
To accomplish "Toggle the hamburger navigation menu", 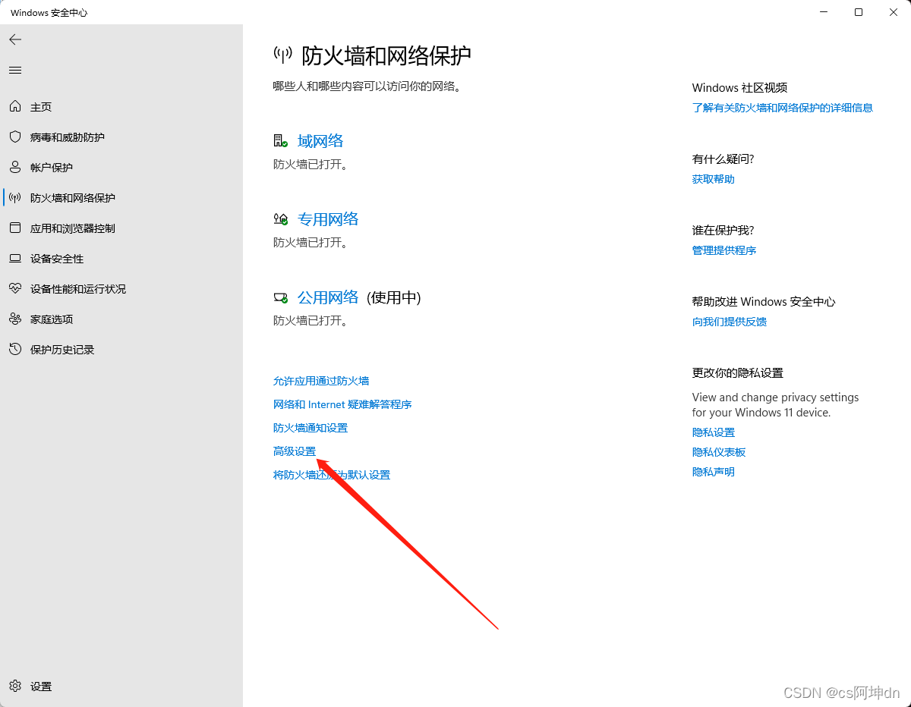I will pos(15,70).
